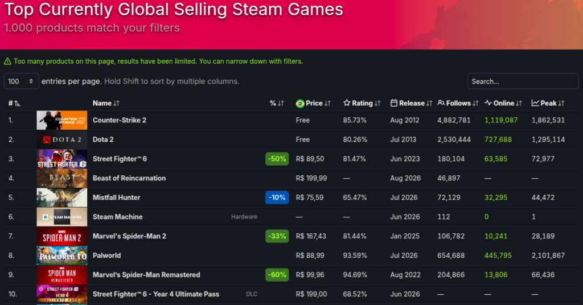Click the -50% discount badge

tap(277, 159)
